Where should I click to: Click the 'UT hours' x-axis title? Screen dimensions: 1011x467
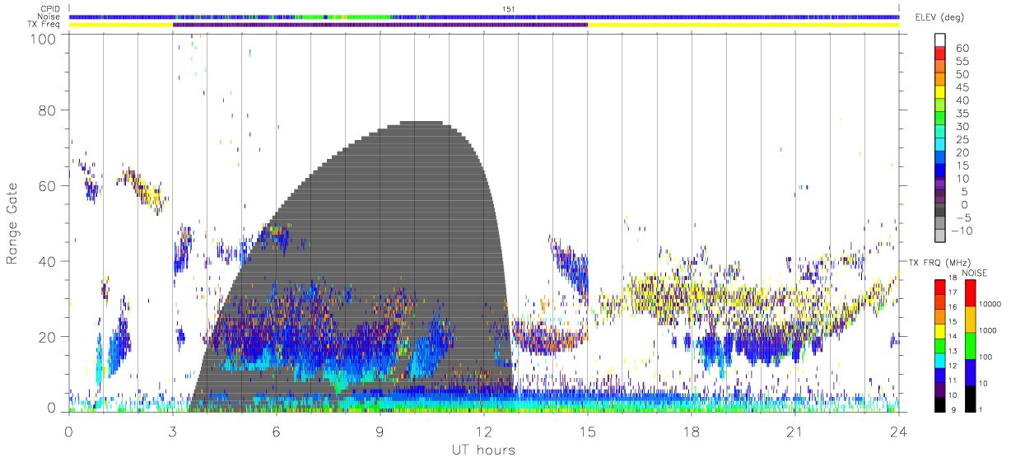tap(482, 450)
